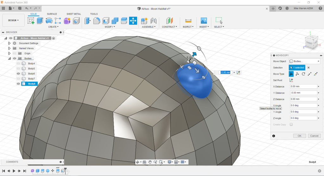This screenshot has height=176, width=324.
Task: Toggle root component visibility eye
Action: (x=11, y=38)
